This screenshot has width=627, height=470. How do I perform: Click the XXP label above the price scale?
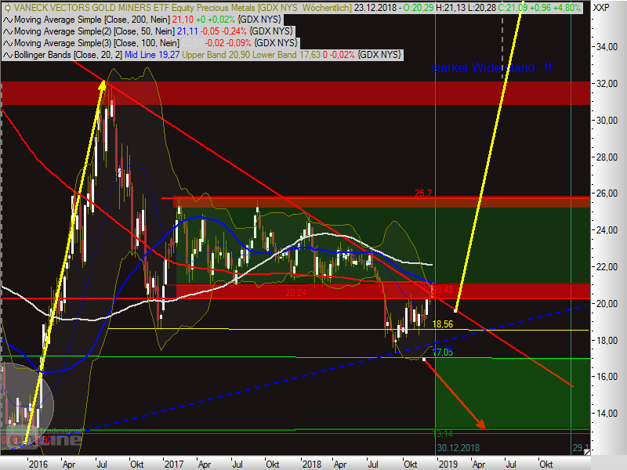point(601,8)
